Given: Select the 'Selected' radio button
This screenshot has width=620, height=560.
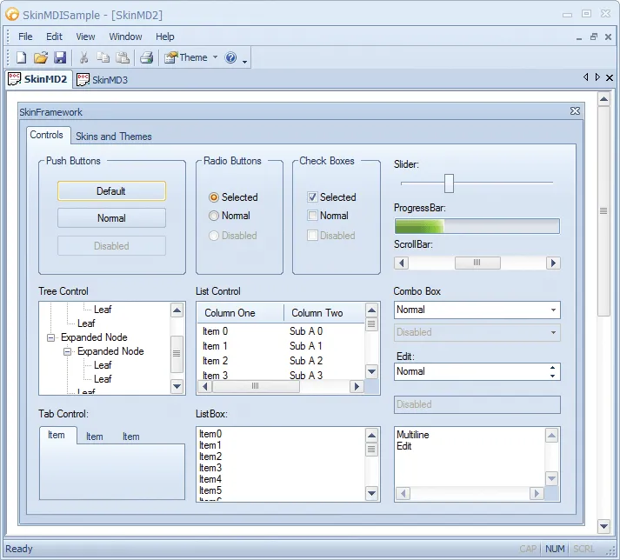Looking at the screenshot, I should (214, 197).
